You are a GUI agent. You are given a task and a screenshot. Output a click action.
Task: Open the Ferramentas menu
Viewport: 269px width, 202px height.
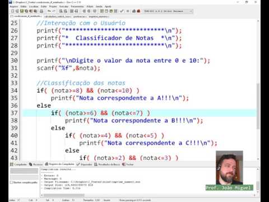(77, 7)
